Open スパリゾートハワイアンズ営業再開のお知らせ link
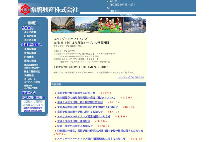214x142 pixels. click(84, 117)
